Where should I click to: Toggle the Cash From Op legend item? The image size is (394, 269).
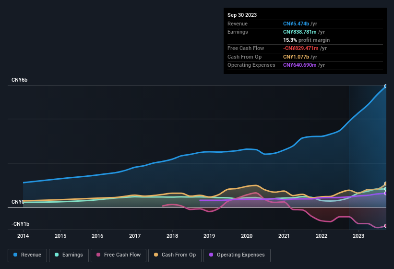pos(174,255)
